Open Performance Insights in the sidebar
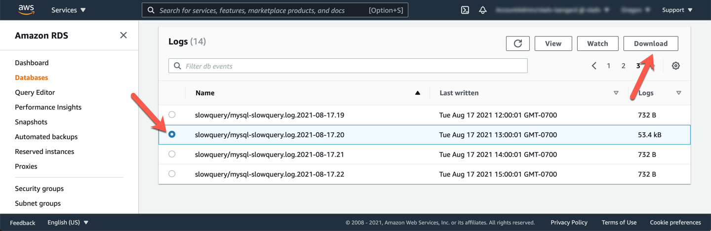 (48, 107)
